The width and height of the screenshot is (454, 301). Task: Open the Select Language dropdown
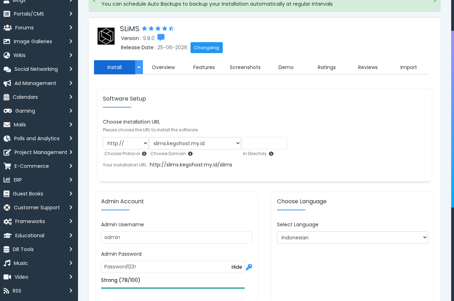[x=353, y=238]
